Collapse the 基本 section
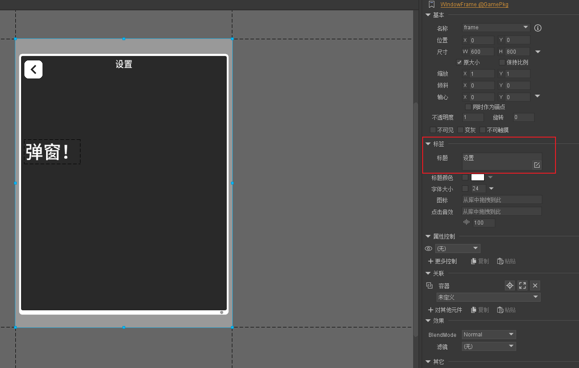 (428, 15)
